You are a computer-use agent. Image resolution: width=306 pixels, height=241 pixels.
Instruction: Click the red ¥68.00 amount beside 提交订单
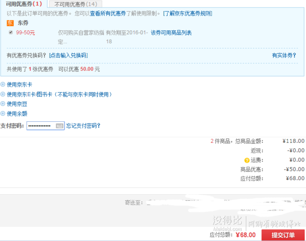pyautogui.click(x=245, y=235)
